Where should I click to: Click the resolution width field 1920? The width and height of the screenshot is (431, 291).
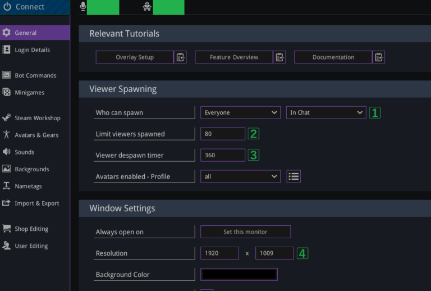(x=219, y=253)
